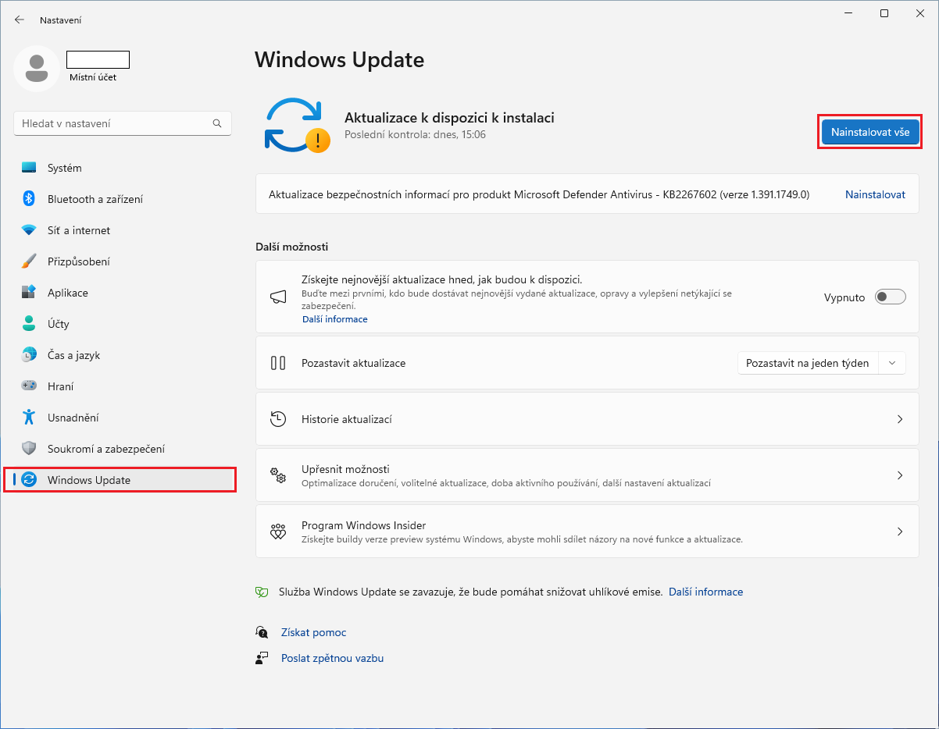The height and width of the screenshot is (729, 939).
Task: Click the Upřesnit možnosti row title
Action: [x=345, y=469]
